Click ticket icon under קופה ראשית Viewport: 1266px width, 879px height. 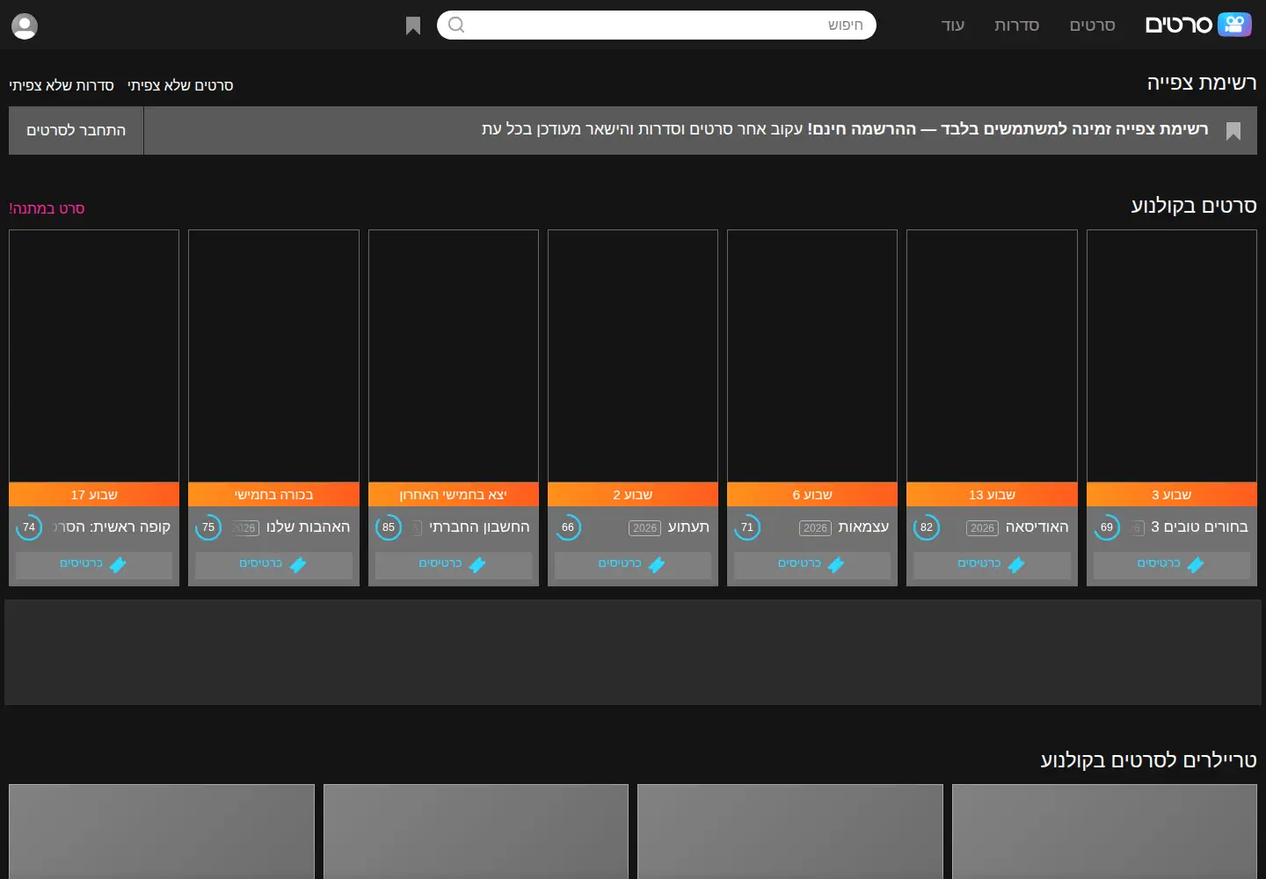pyautogui.click(x=118, y=564)
